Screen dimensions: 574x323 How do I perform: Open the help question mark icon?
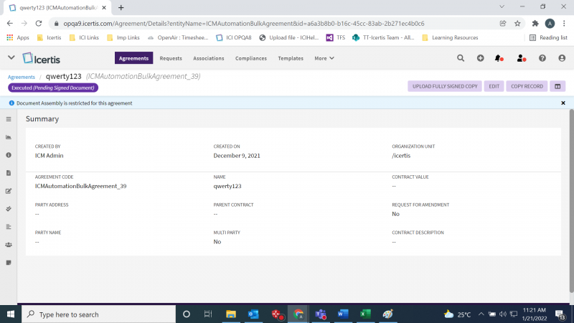(542, 58)
